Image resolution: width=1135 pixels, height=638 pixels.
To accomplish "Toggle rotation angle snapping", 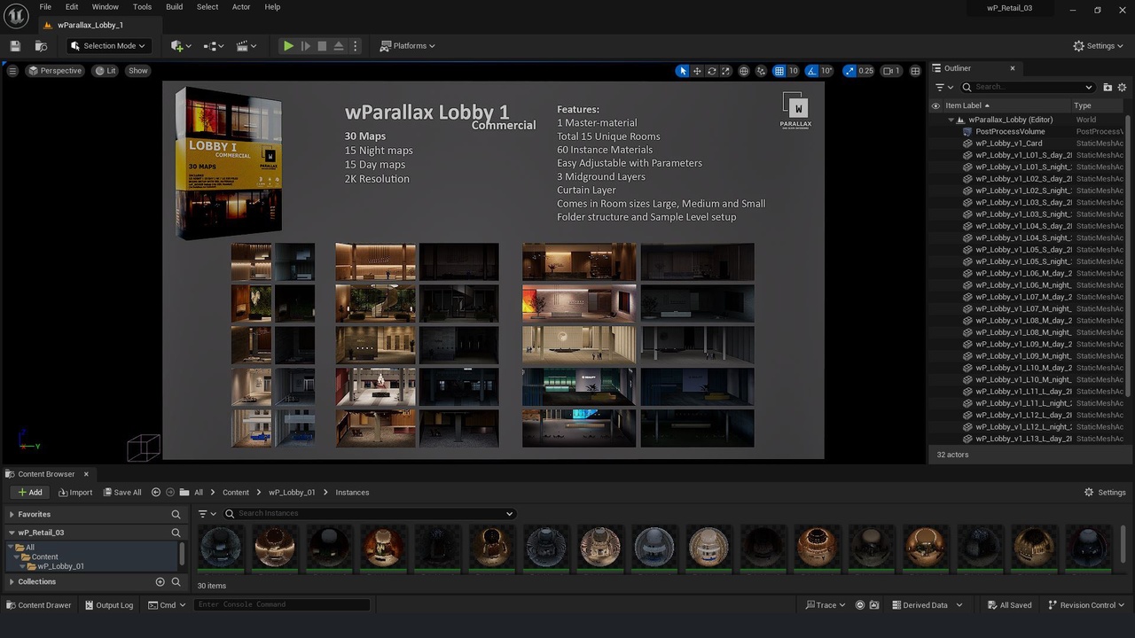I will (811, 71).
